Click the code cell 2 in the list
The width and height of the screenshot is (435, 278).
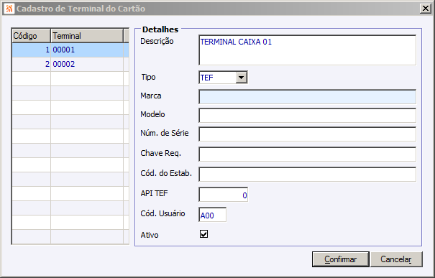click(x=32, y=65)
